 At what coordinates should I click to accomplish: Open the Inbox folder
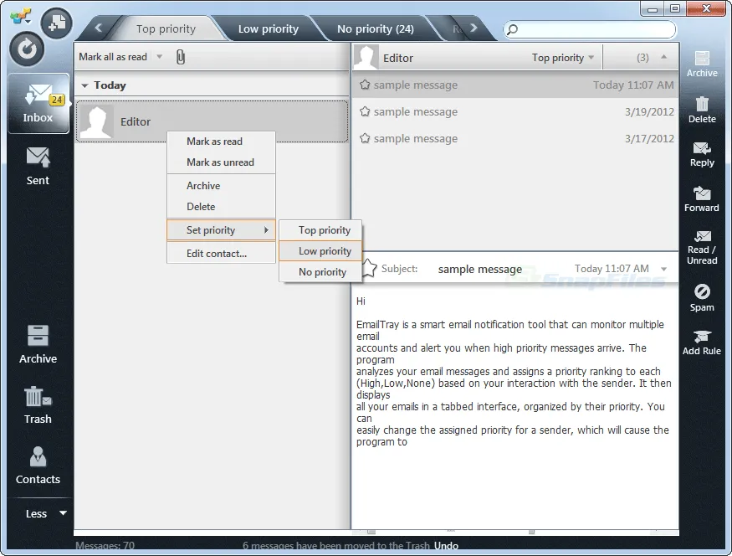point(38,103)
